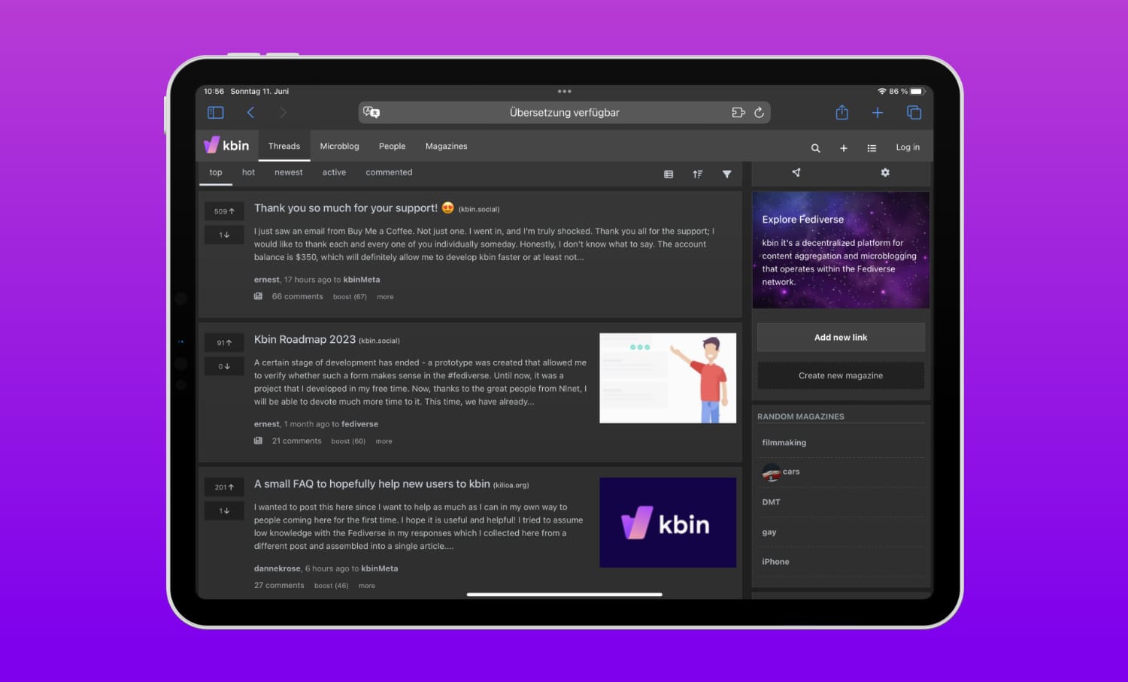Open the People tab
Viewport: 1128px width, 682px height.
point(392,146)
